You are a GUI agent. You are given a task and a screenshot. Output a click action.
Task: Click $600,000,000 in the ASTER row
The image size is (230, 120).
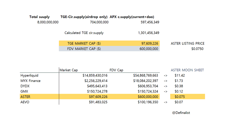click(x=148, y=97)
